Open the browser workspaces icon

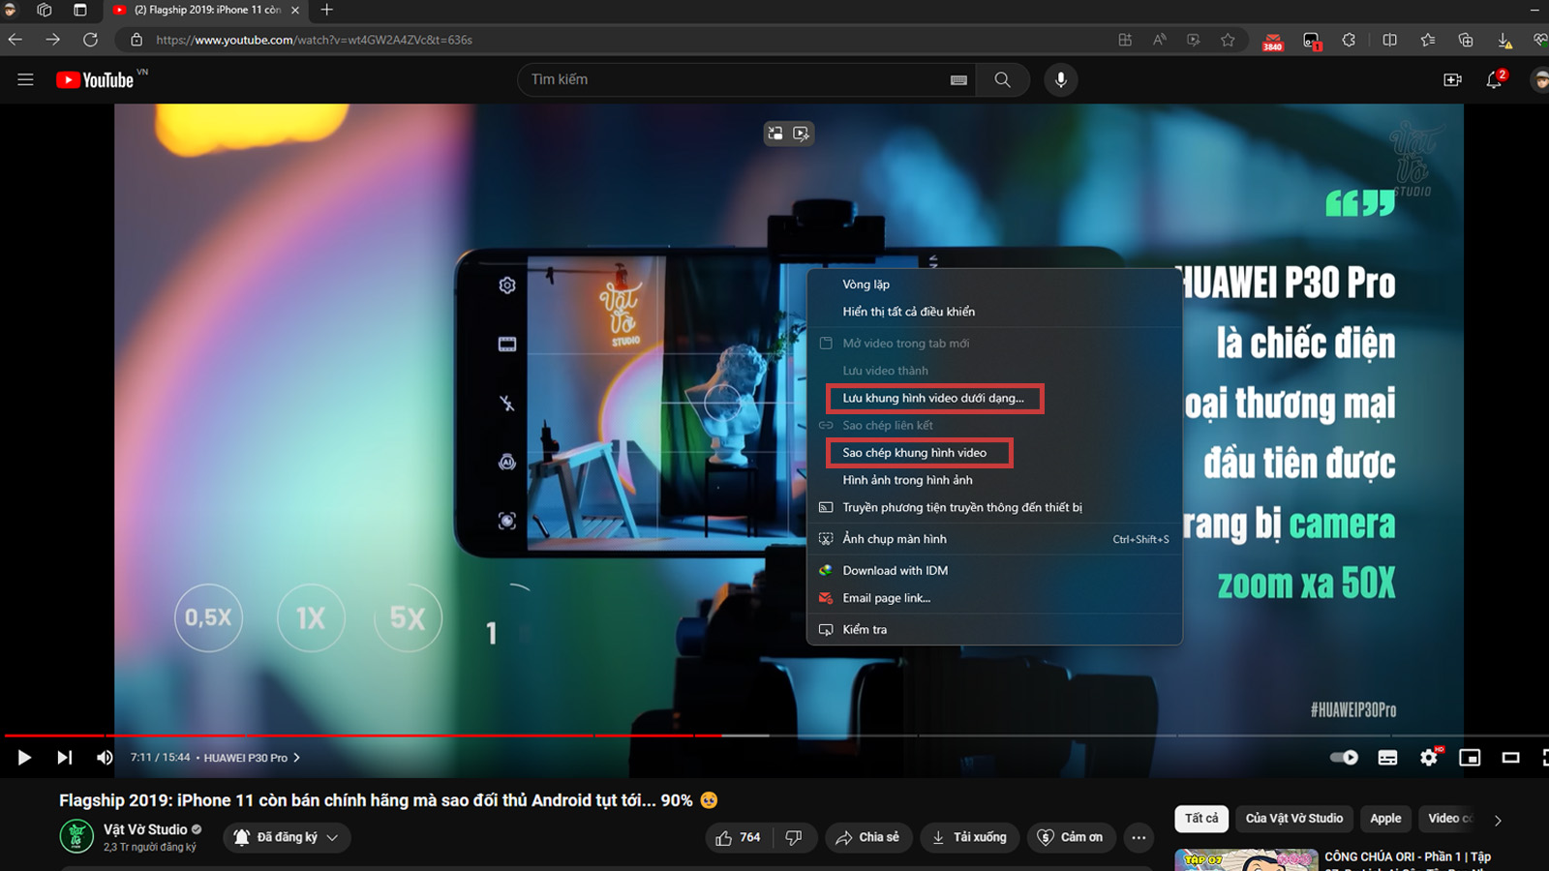pyautogui.click(x=44, y=10)
